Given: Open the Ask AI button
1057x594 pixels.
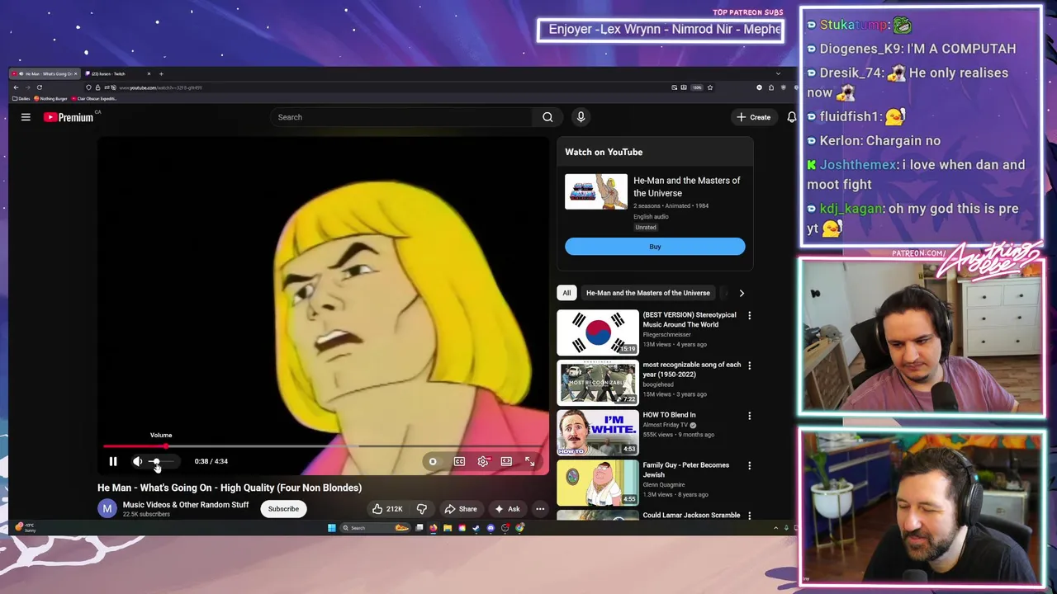Looking at the screenshot, I should click(507, 509).
